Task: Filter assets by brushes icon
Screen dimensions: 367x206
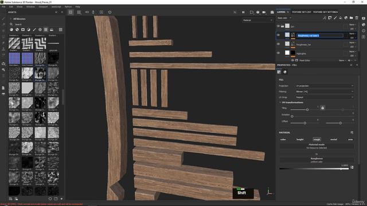Action: click(x=34, y=30)
